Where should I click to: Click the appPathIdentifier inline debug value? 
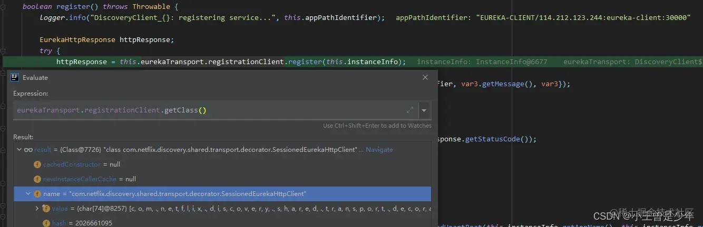tap(543, 17)
